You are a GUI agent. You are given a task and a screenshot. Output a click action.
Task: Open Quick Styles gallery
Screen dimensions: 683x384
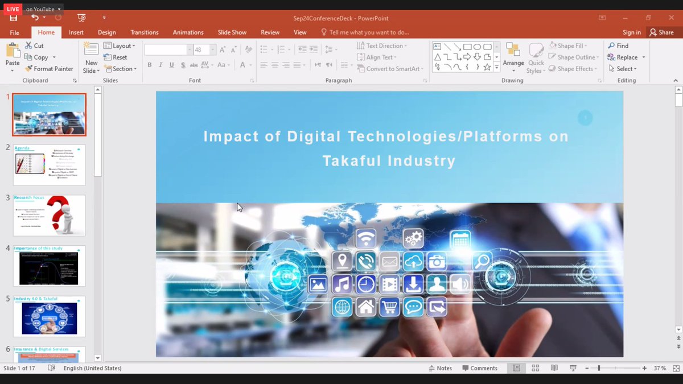[536, 58]
